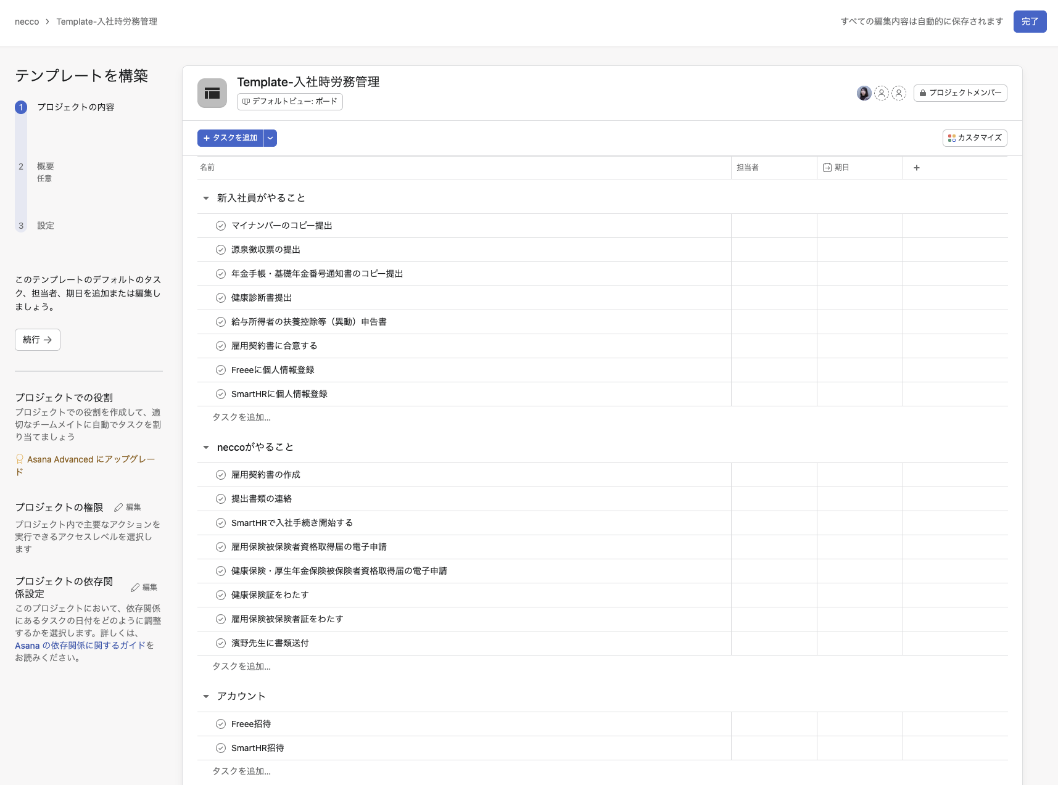Check the circle for 濱野先生に書類送付
This screenshot has width=1058, height=785.
(221, 643)
